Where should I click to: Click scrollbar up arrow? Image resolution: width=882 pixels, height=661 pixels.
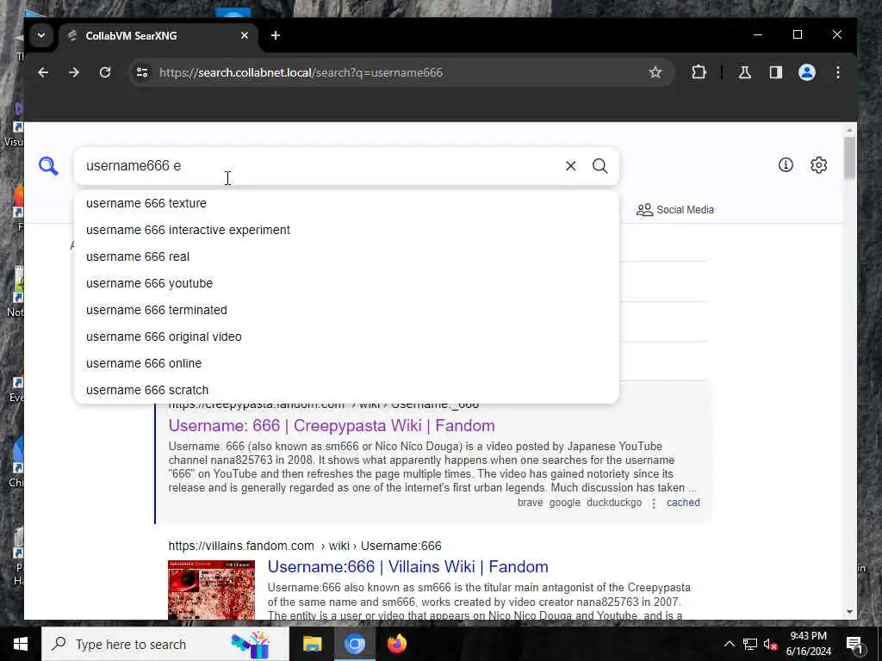[849, 130]
